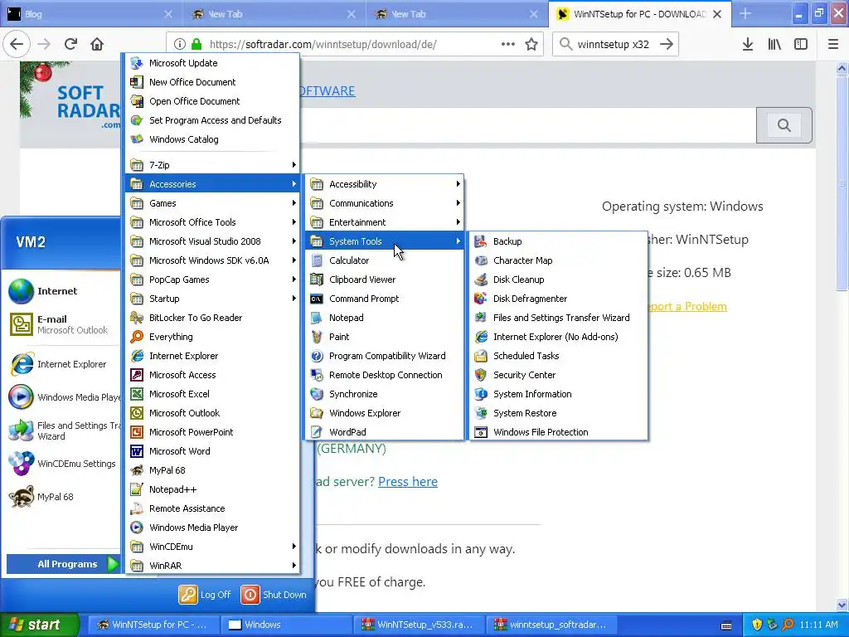
Task: Open Clipboard Viewer
Action: [385, 280]
